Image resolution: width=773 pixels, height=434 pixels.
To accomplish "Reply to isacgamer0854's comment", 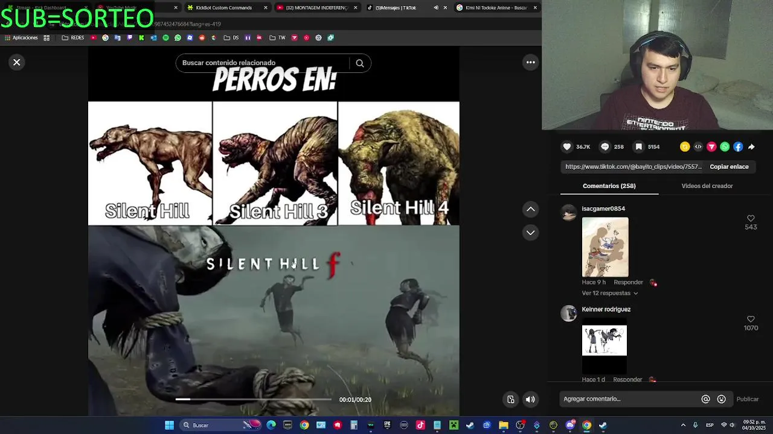I will [628, 282].
